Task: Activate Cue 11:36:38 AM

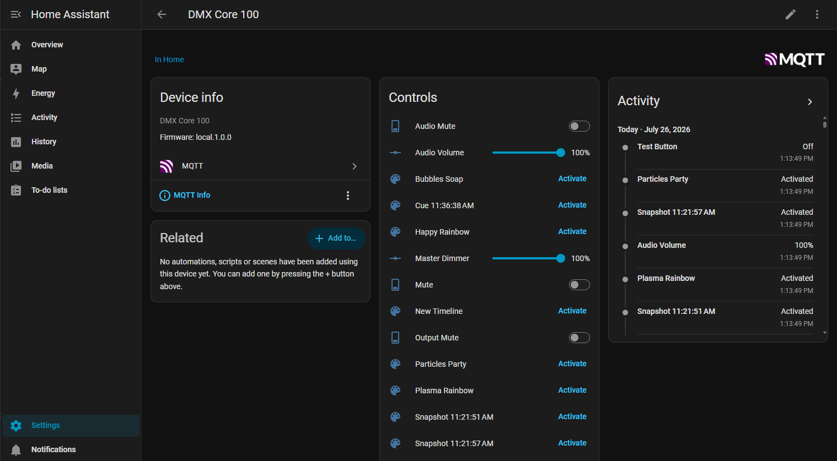Action: [572, 205]
